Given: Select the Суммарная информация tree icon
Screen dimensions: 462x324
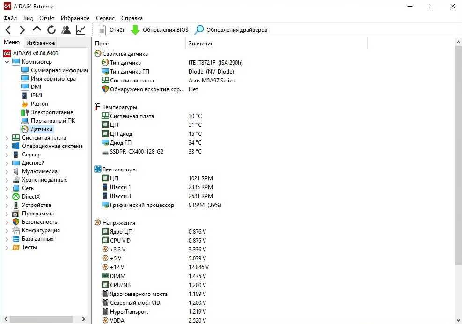Looking at the screenshot, I should [25, 70].
